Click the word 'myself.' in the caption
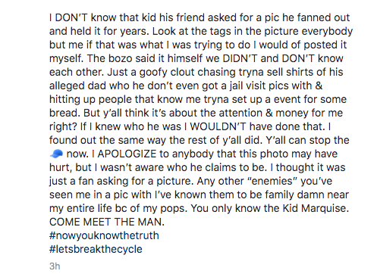Screen dimensions: 377x274 [x=66, y=59]
